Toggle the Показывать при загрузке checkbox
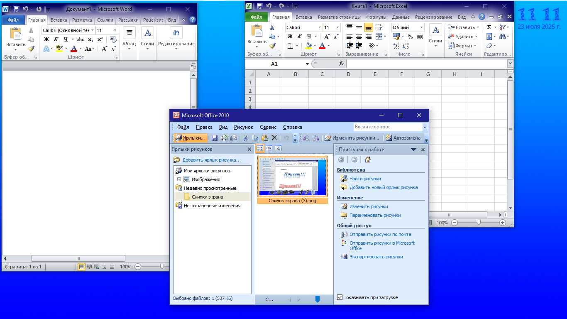Viewport: 567px width, 319px height. 340,297
